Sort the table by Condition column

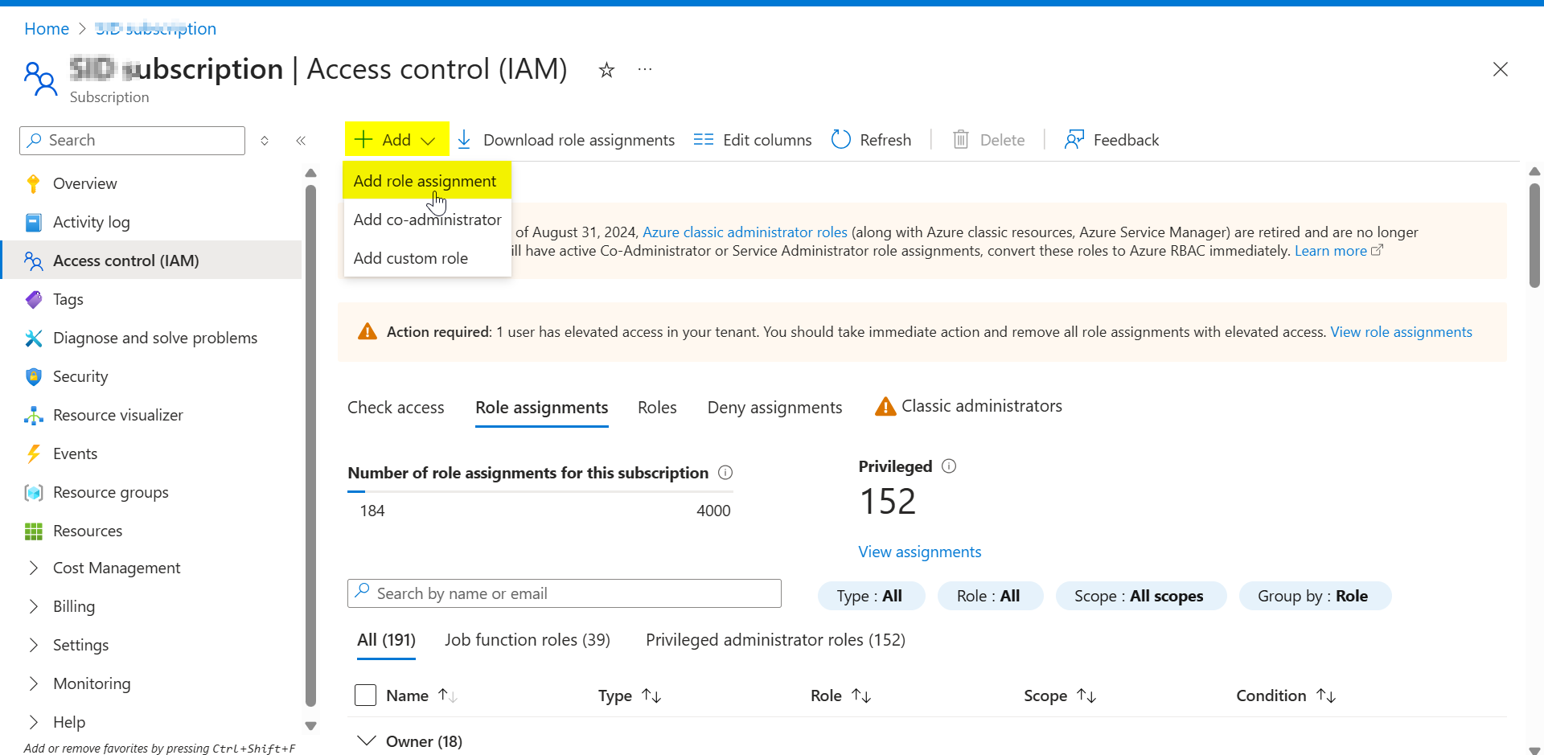(1326, 696)
